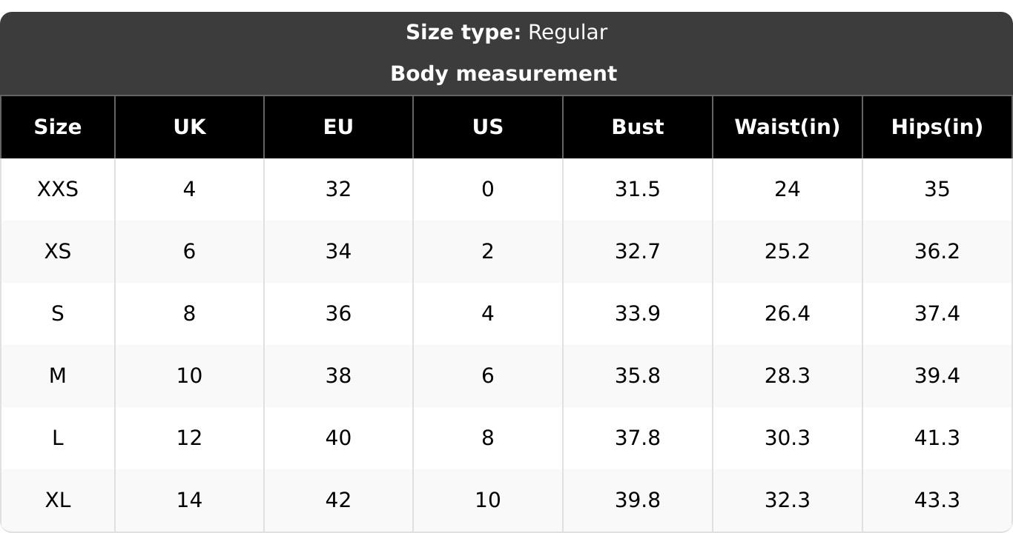Click the EU column header
The width and height of the screenshot is (1013, 533).
click(x=338, y=127)
